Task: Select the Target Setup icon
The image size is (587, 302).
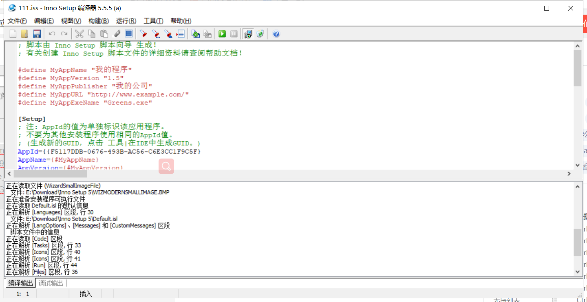Action: pyautogui.click(x=248, y=34)
